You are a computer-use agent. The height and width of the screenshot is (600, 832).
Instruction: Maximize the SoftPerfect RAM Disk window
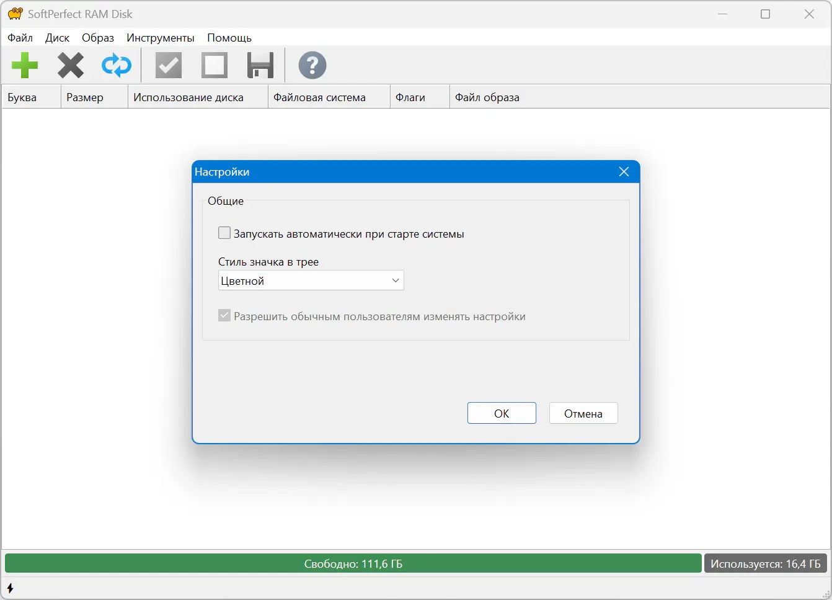766,14
